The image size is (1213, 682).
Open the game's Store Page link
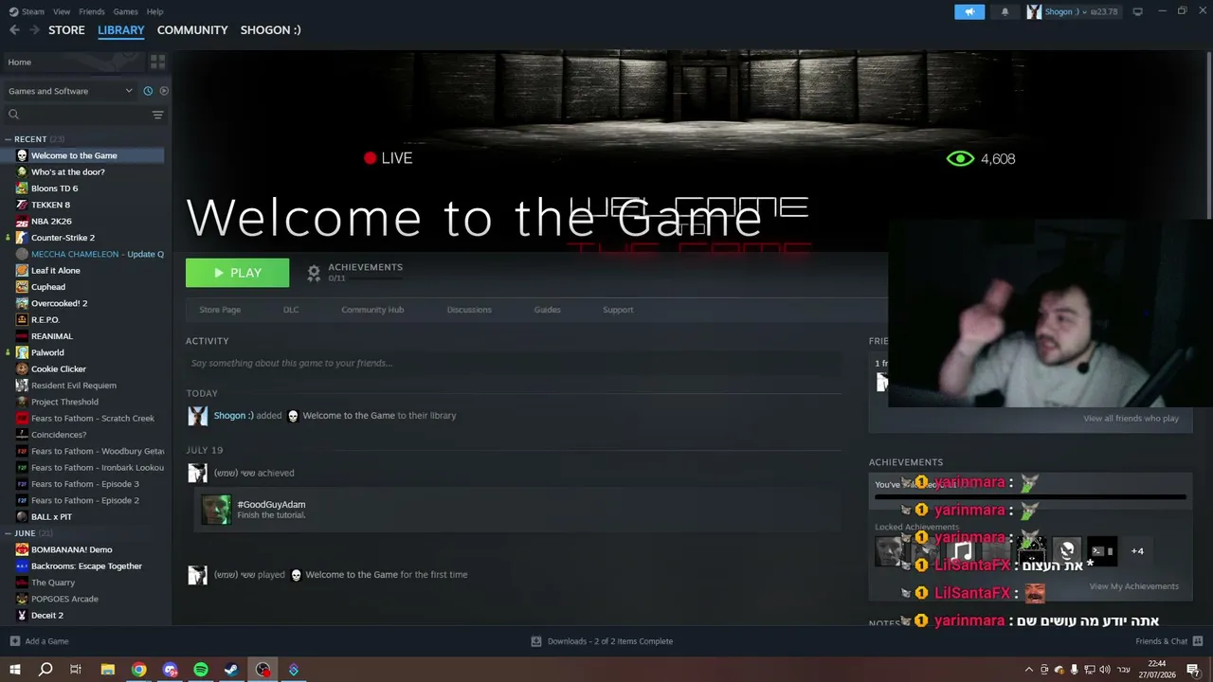[x=220, y=310]
